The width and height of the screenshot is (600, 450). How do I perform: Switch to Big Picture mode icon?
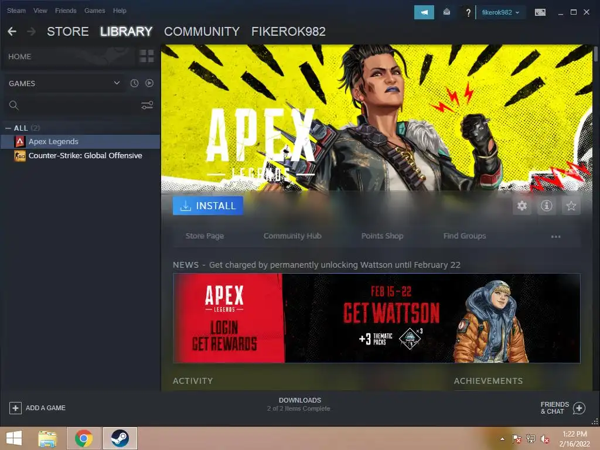click(x=540, y=12)
